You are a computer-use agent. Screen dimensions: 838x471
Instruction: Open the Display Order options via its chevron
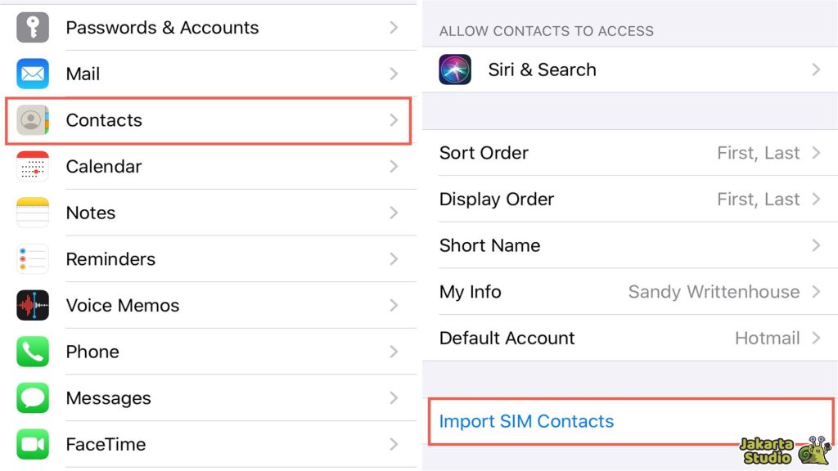tap(816, 199)
